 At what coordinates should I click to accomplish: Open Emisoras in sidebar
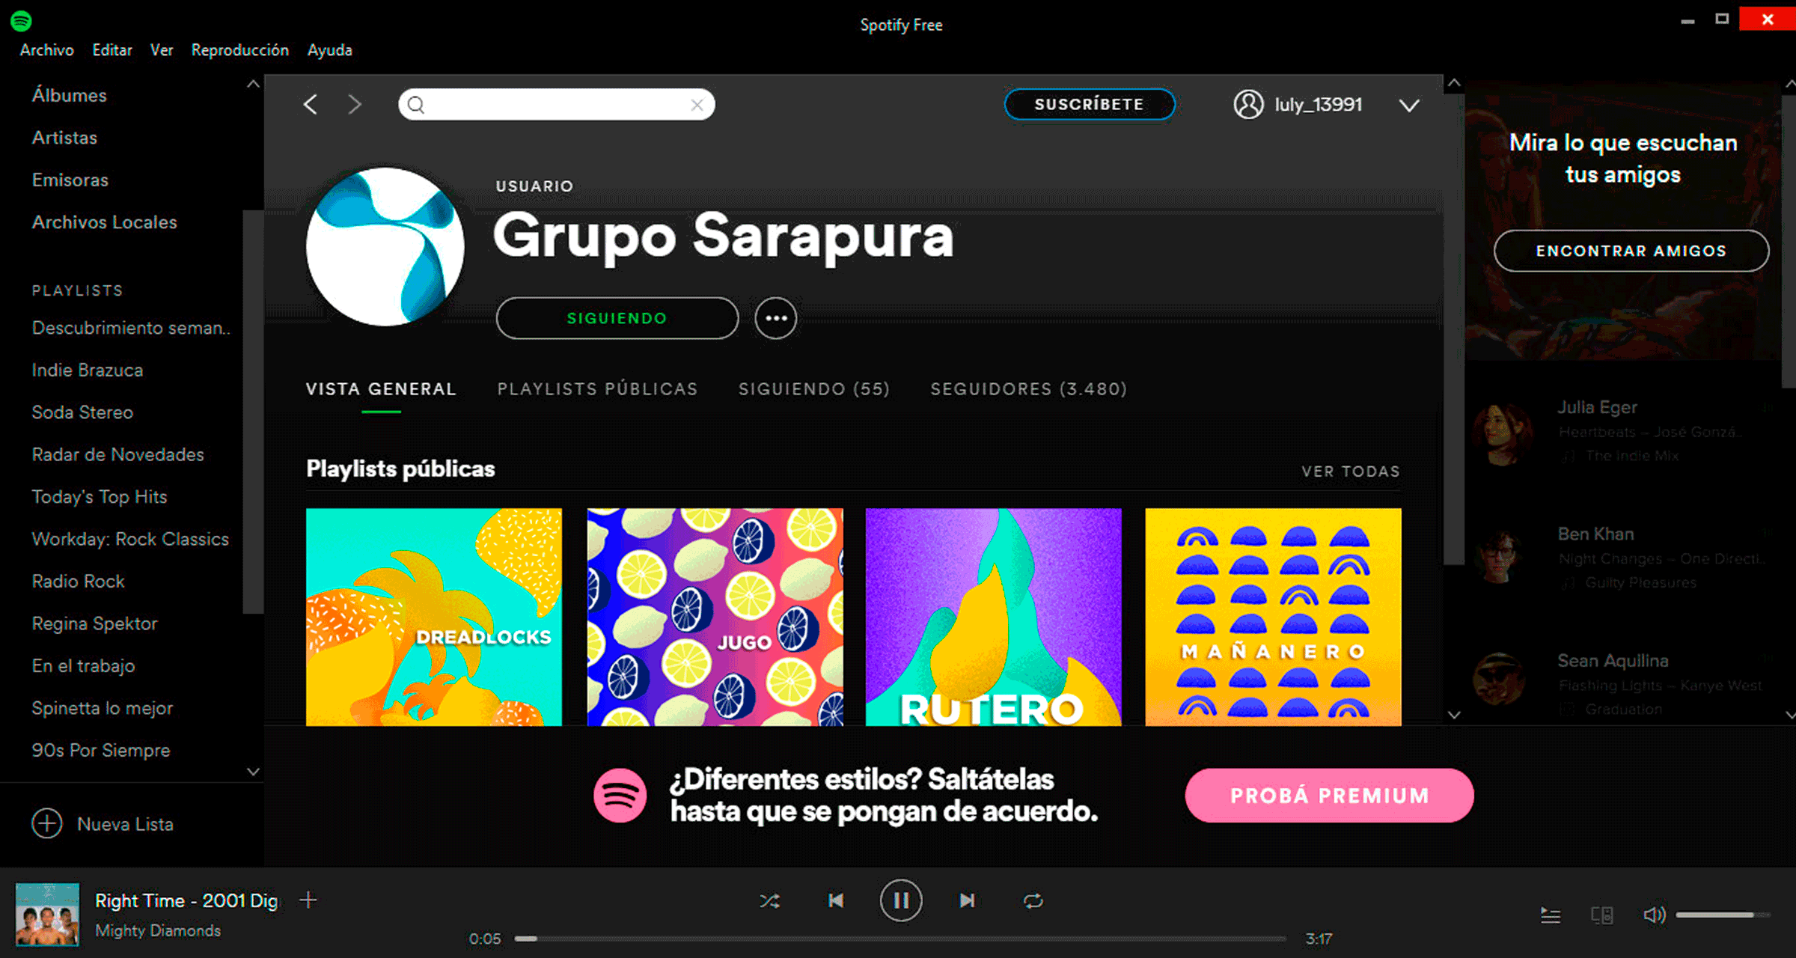coord(70,180)
